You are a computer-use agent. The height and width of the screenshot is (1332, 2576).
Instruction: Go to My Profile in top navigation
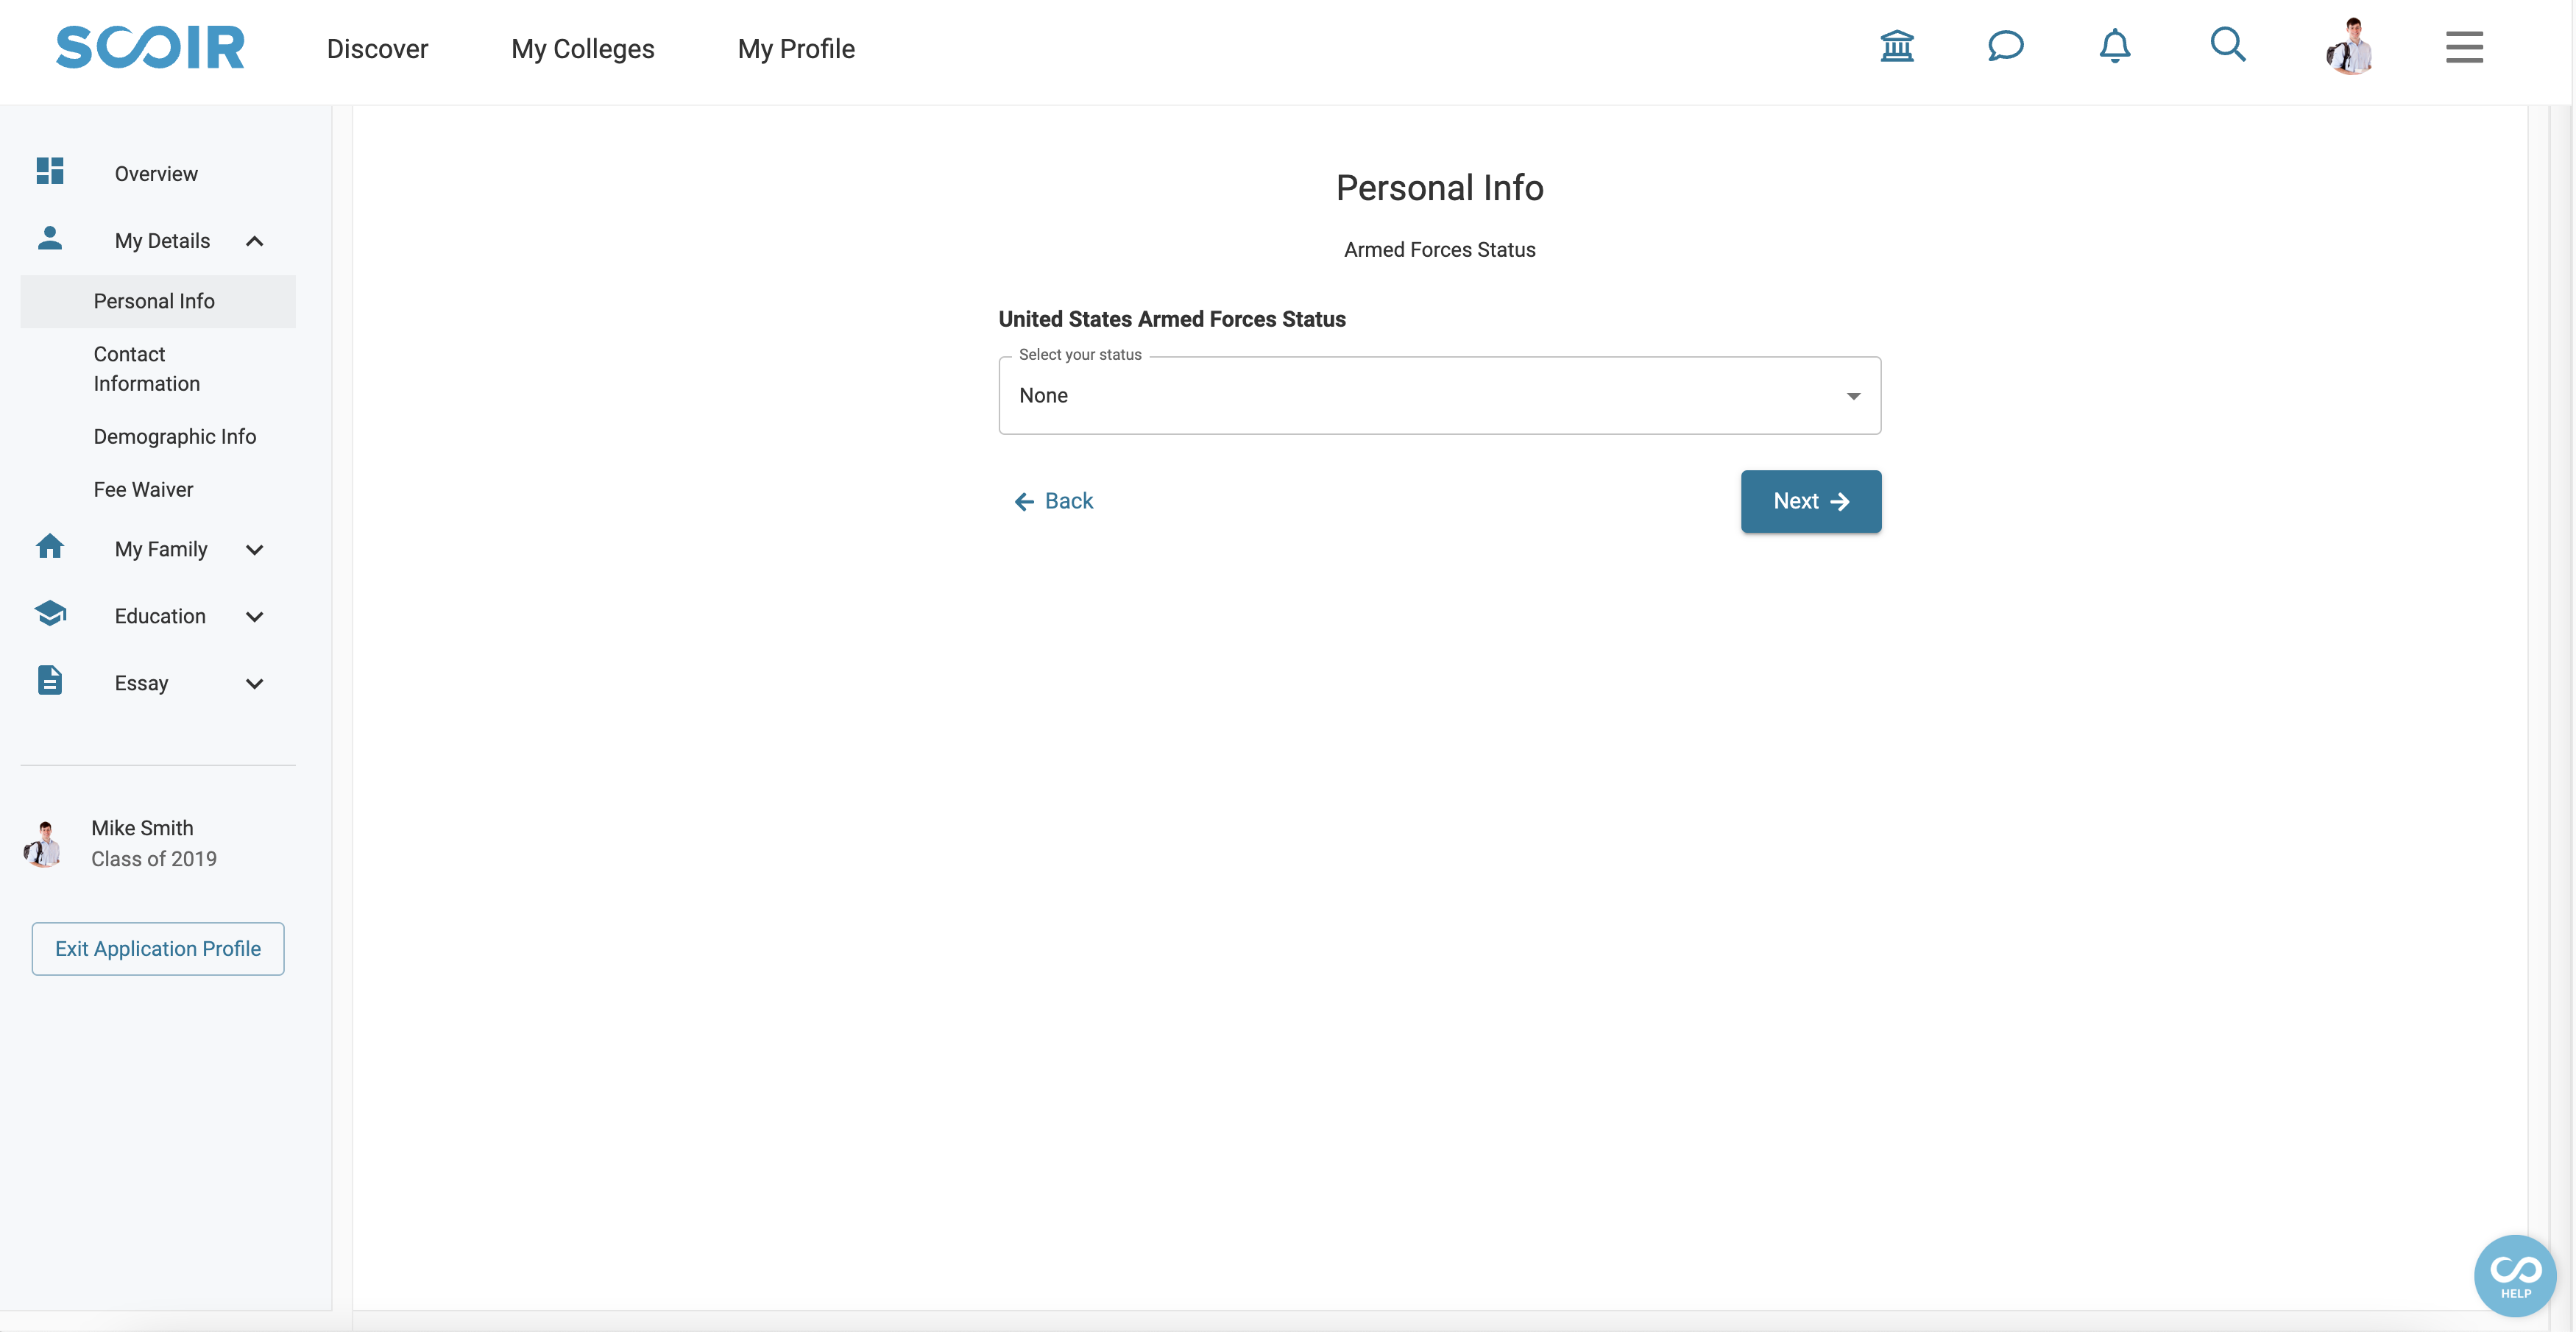pos(796,48)
